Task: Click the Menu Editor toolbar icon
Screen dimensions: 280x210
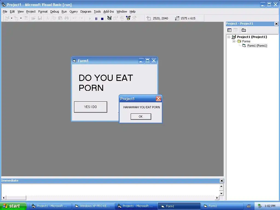Action: (26, 18)
